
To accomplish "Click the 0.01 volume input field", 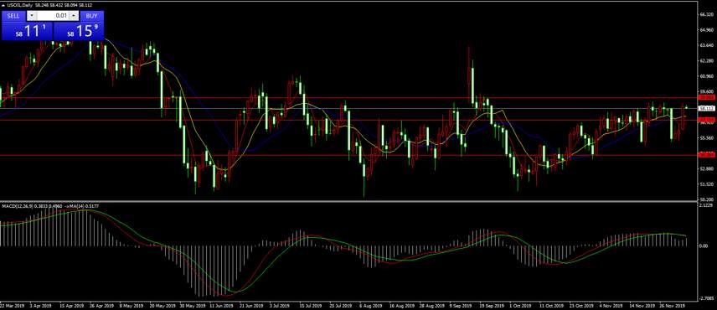I will coord(53,16).
